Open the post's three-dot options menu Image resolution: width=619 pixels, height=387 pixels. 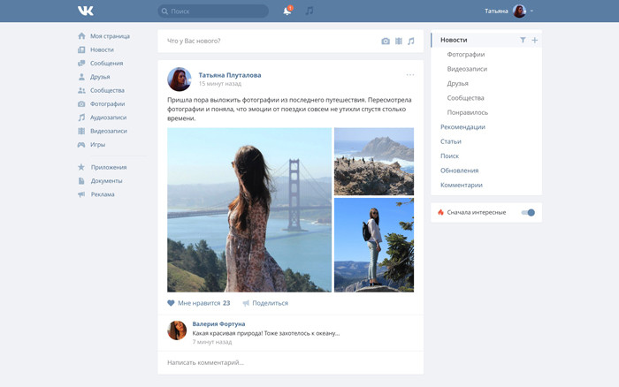tap(409, 74)
